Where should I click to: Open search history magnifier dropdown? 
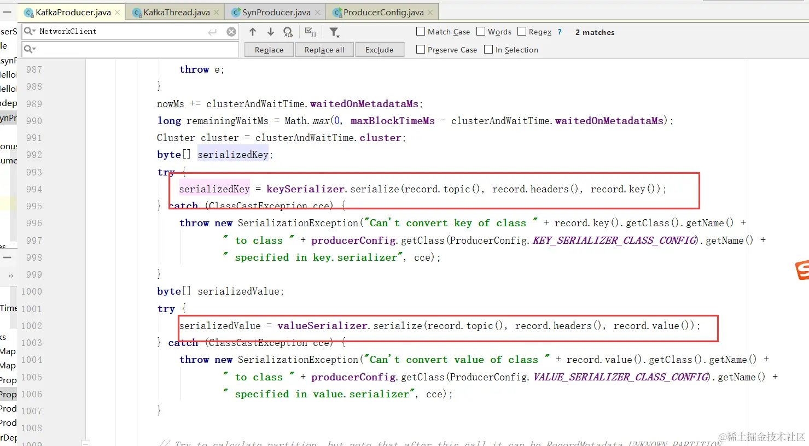[x=30, y=31]
